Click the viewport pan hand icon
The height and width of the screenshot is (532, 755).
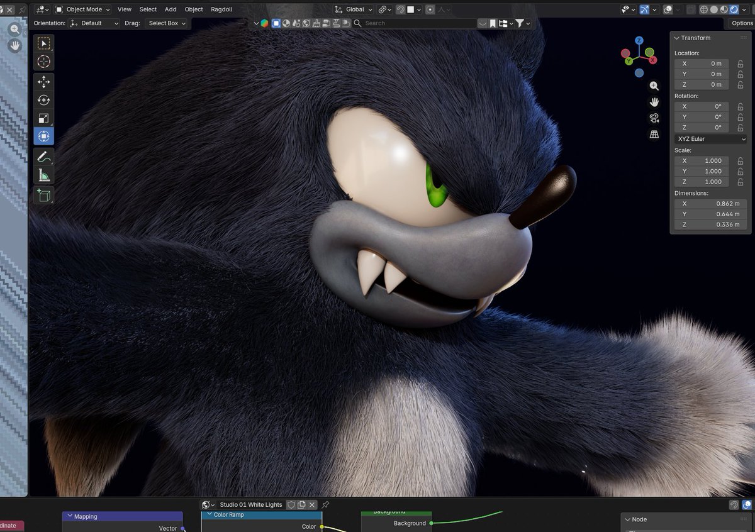click(x=654, y=102)
